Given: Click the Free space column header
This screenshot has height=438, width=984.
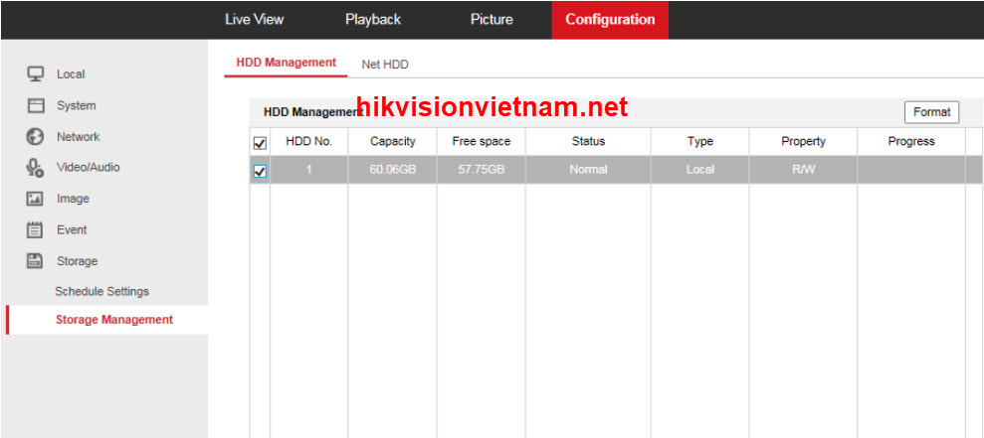Looking at the screenshot, I should click(482, 142).
